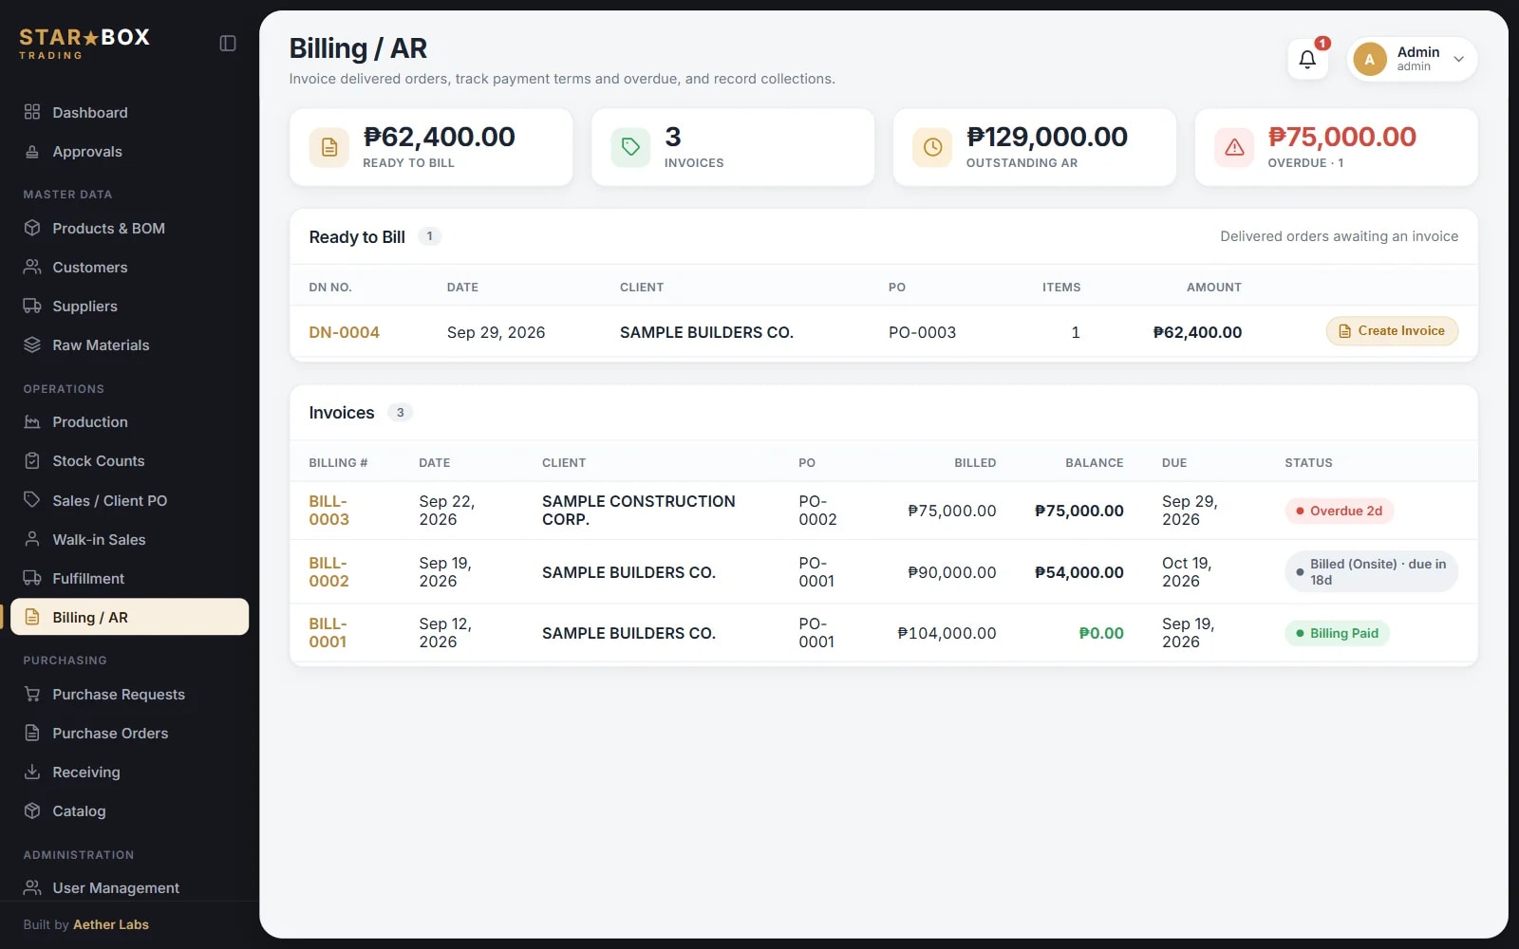
Task: Click the overdue warning triangle icon
Action: pos(1234,147)
